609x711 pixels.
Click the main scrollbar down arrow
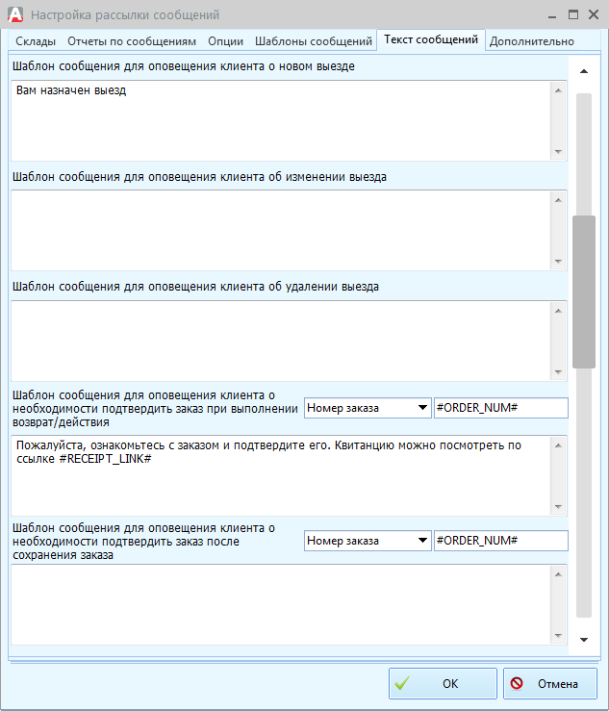tap(583, 639)
